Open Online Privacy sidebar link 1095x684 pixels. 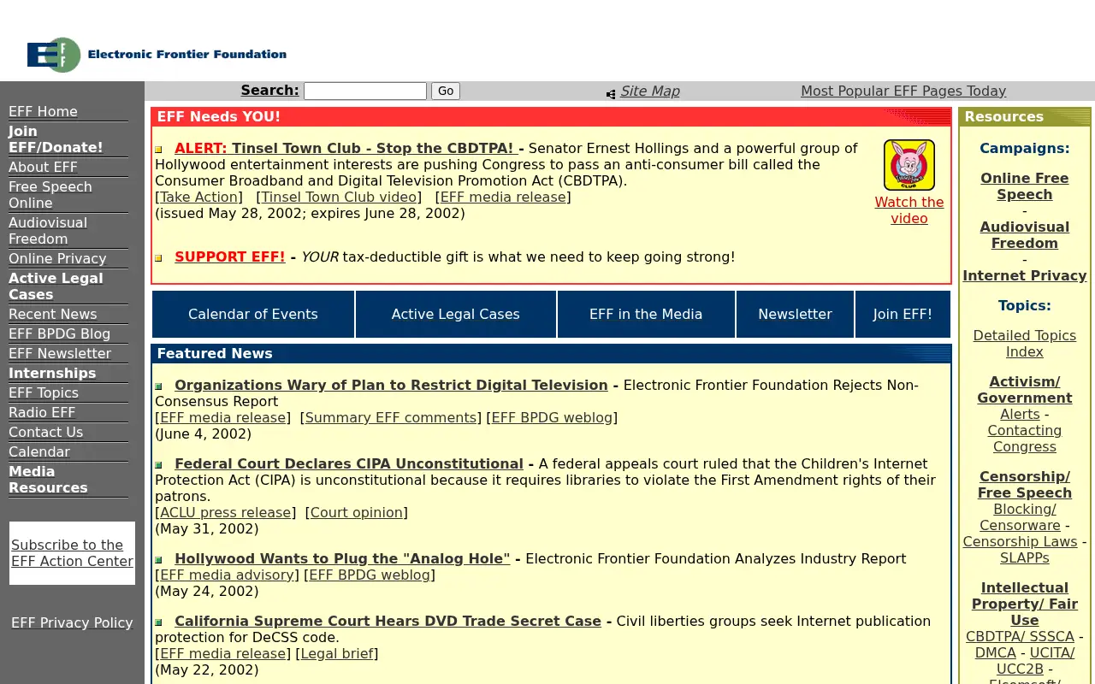tap(57, 258)
